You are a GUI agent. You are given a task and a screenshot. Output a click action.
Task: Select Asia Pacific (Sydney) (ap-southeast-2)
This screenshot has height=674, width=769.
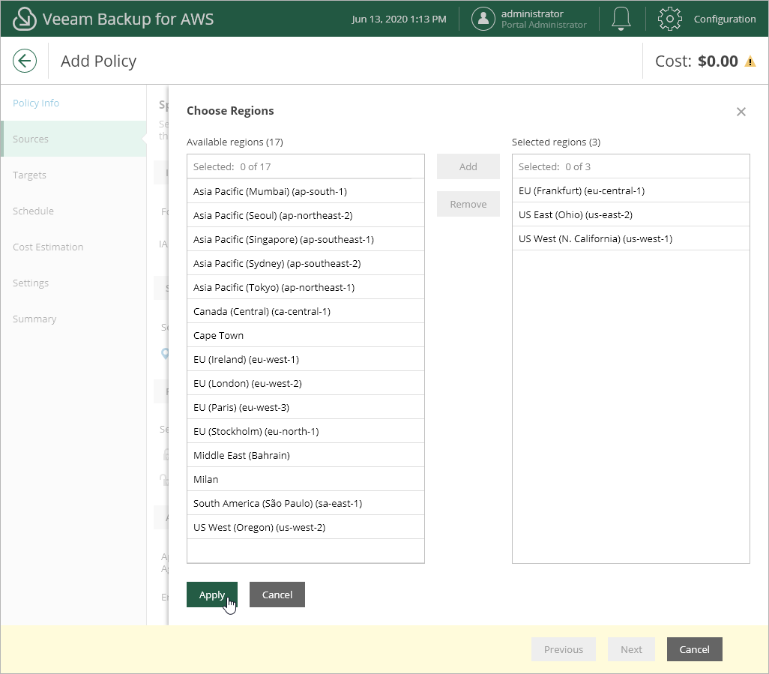point(306,263)
